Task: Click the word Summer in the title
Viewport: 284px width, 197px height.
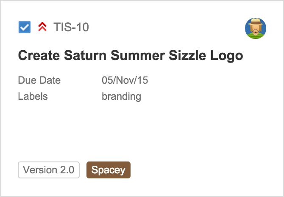Action: click(x=138, y=56)
